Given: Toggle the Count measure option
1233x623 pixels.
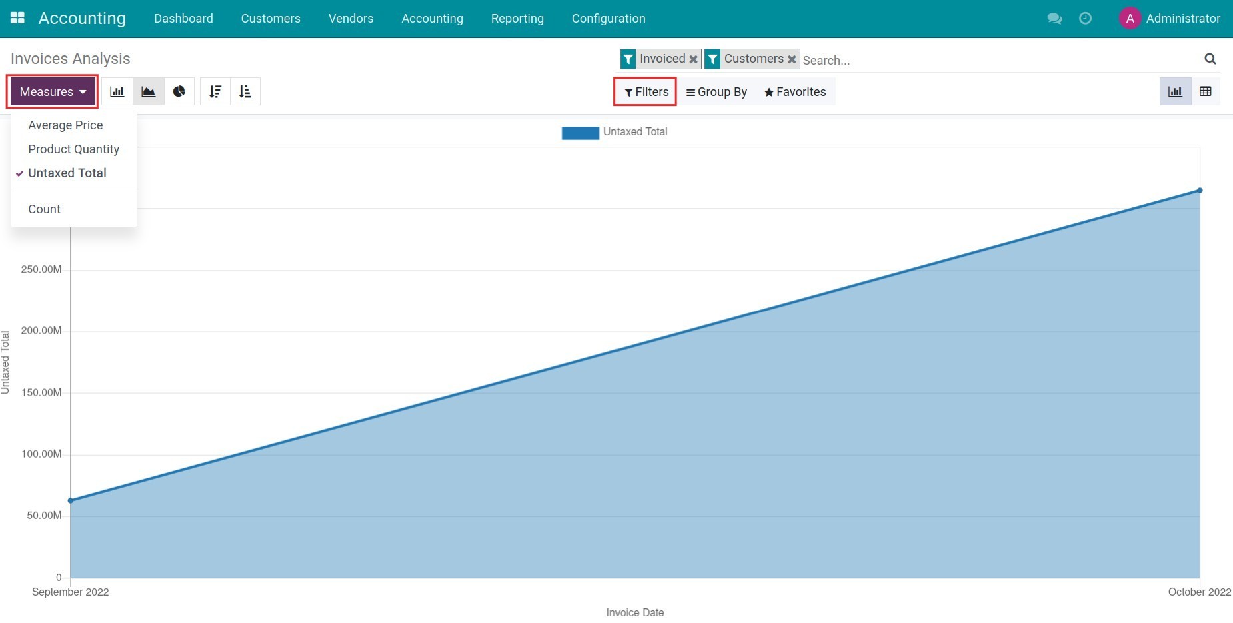Looking at the screenshot, I should pos(44,209).
